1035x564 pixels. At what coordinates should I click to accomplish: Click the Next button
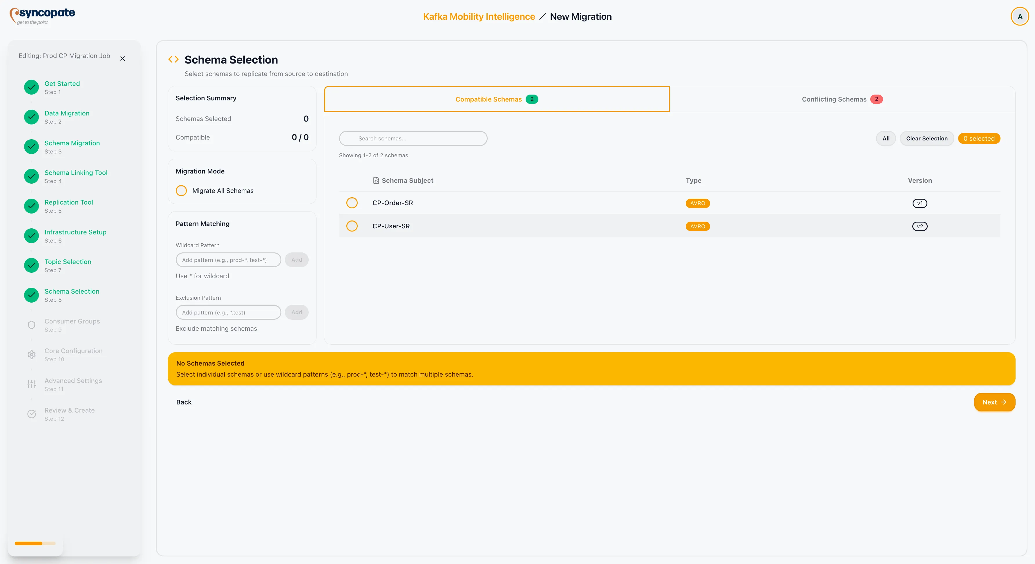pos(994,402)
